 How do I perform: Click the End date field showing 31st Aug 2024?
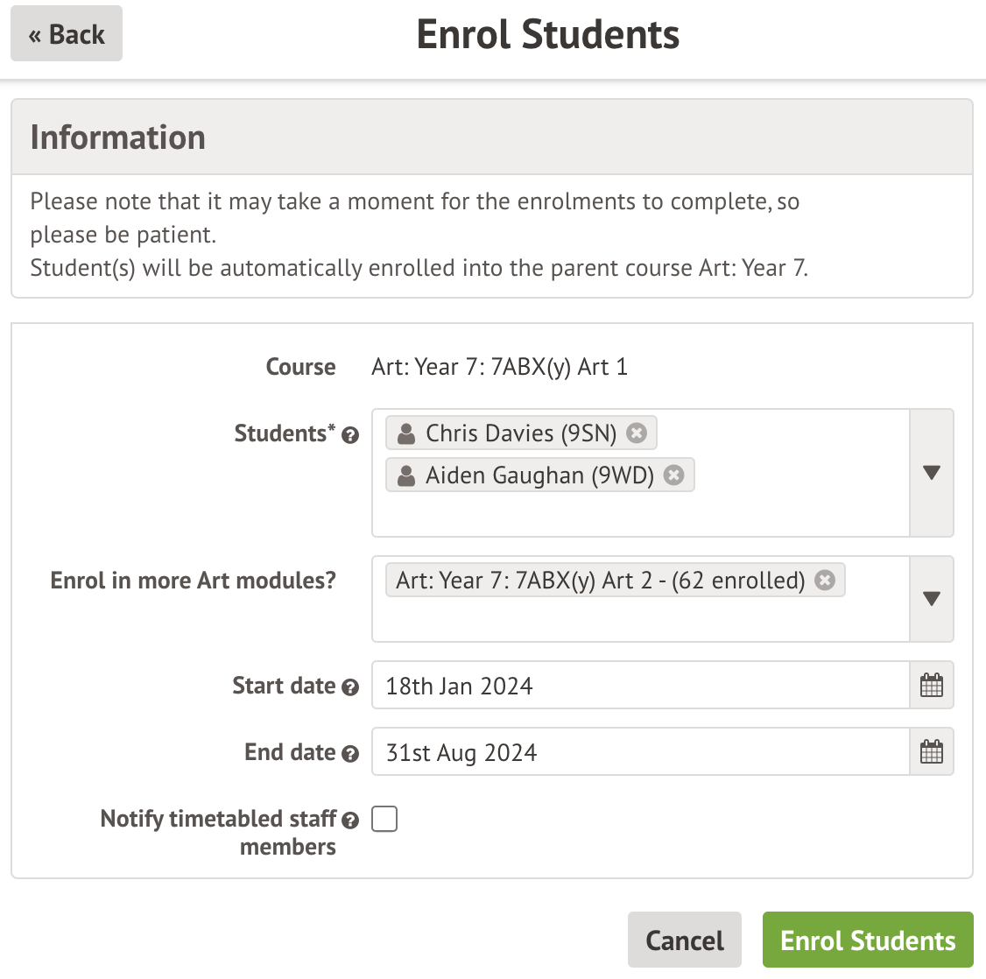click(639, 752)
